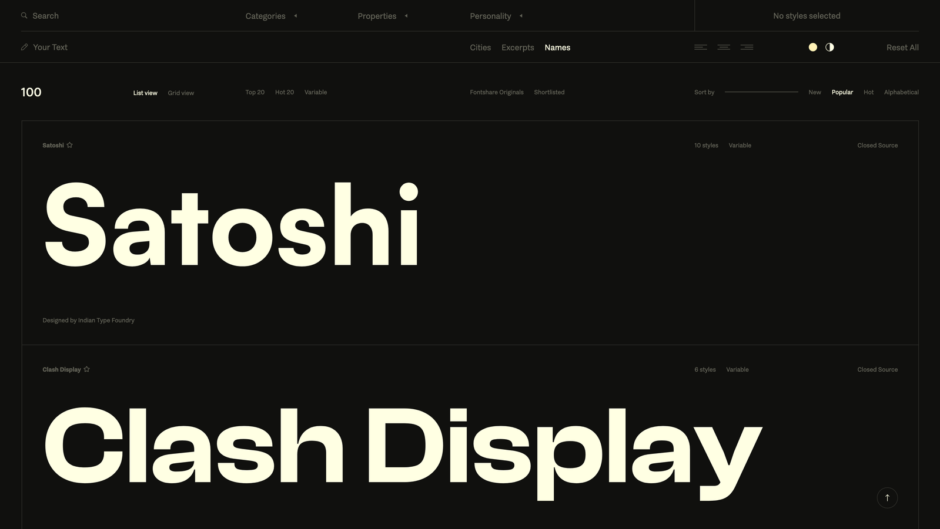The height and width of the screenshot is (529, 940).
Task: Click 'Designed by Indian Type Foundry' text
Action: [88, 320]
